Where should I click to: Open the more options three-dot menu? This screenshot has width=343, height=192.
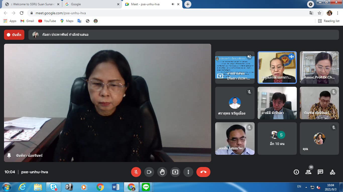(x=188, y=172)
